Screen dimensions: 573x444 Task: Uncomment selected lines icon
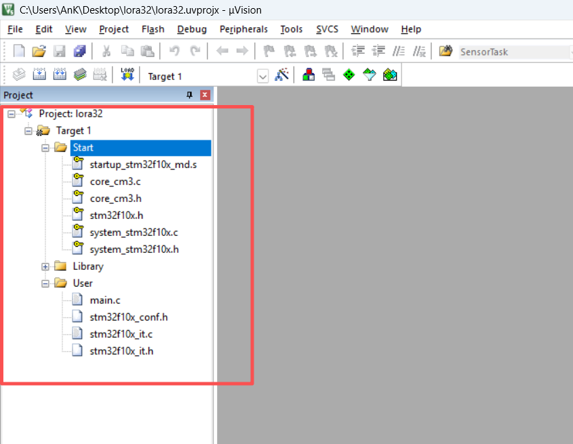pyautogui.click(x=419, y=51)
